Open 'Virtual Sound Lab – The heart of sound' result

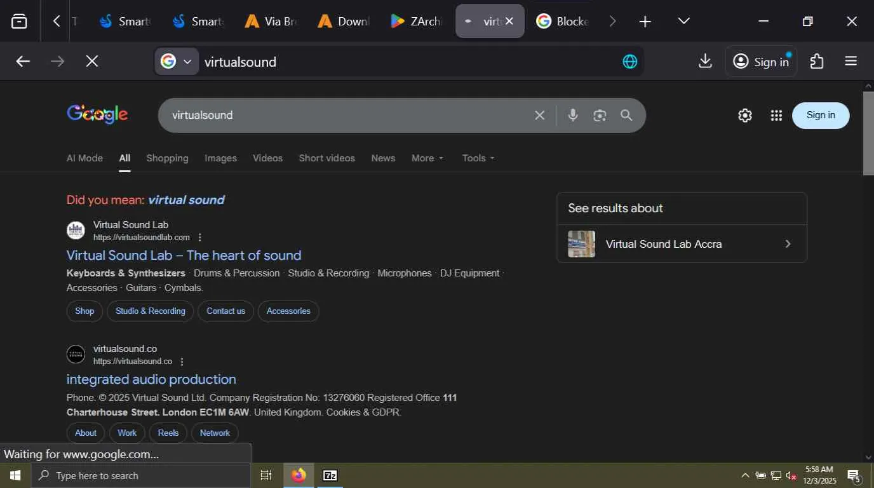[184, 255]
